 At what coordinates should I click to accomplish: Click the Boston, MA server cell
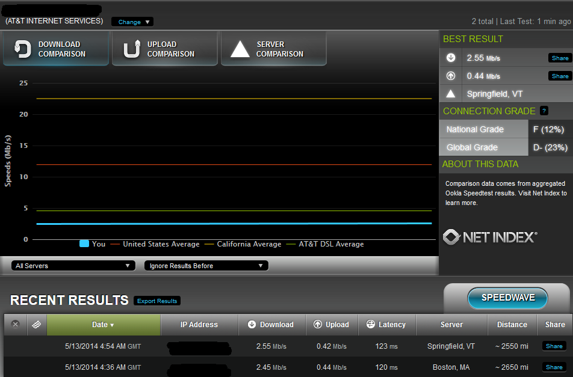tap(451, 367)
